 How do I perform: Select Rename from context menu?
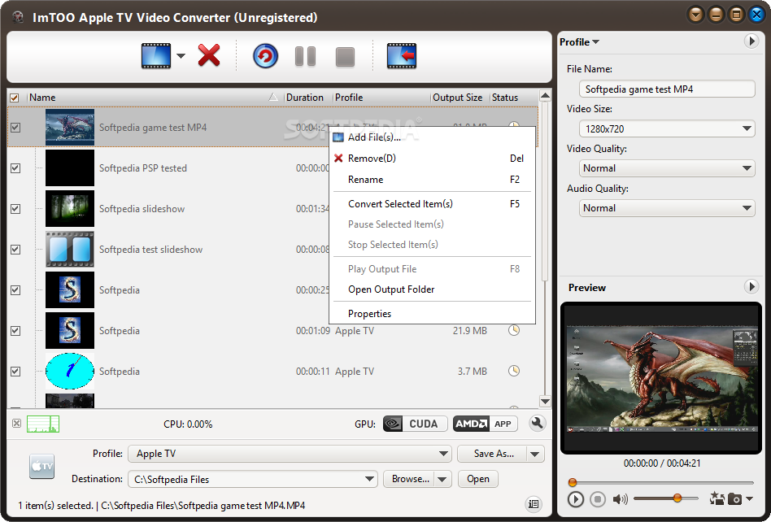432,180
